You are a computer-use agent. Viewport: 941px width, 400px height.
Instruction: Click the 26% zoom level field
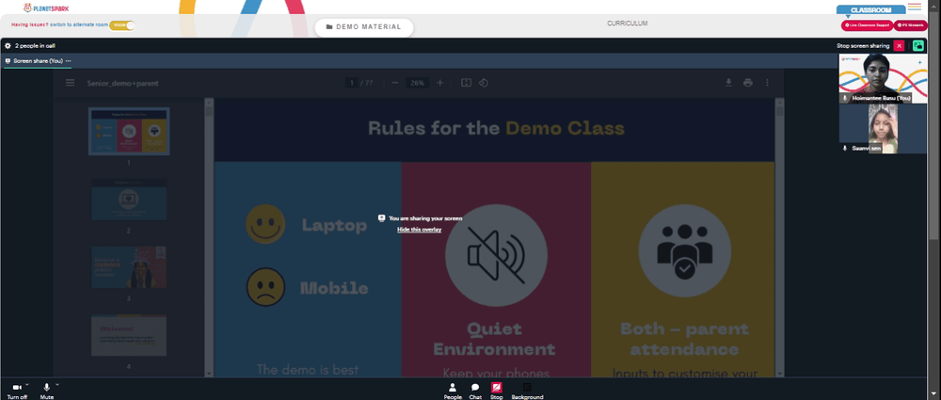(418, 83)
